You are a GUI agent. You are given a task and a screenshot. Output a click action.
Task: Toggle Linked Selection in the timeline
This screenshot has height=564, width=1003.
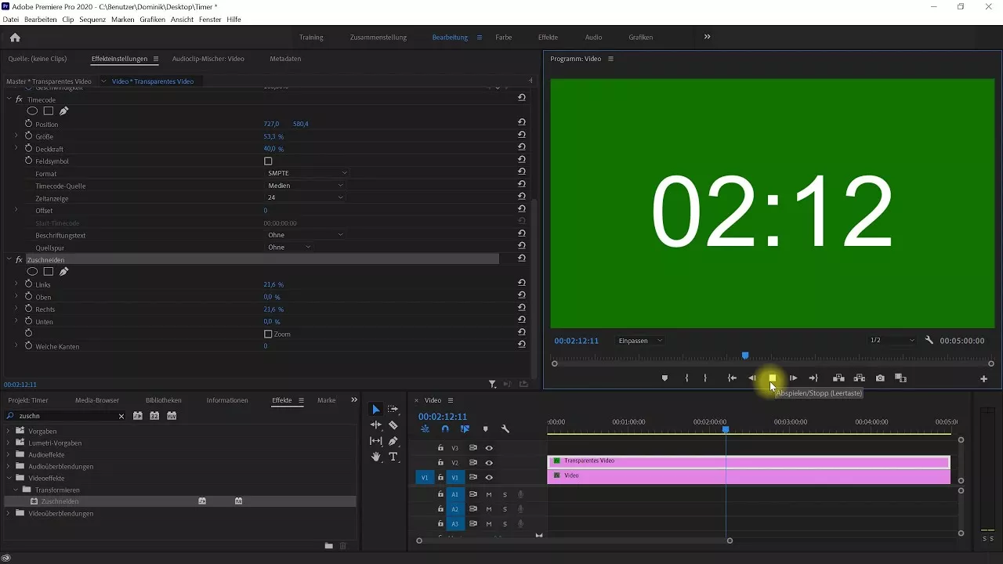465,428
